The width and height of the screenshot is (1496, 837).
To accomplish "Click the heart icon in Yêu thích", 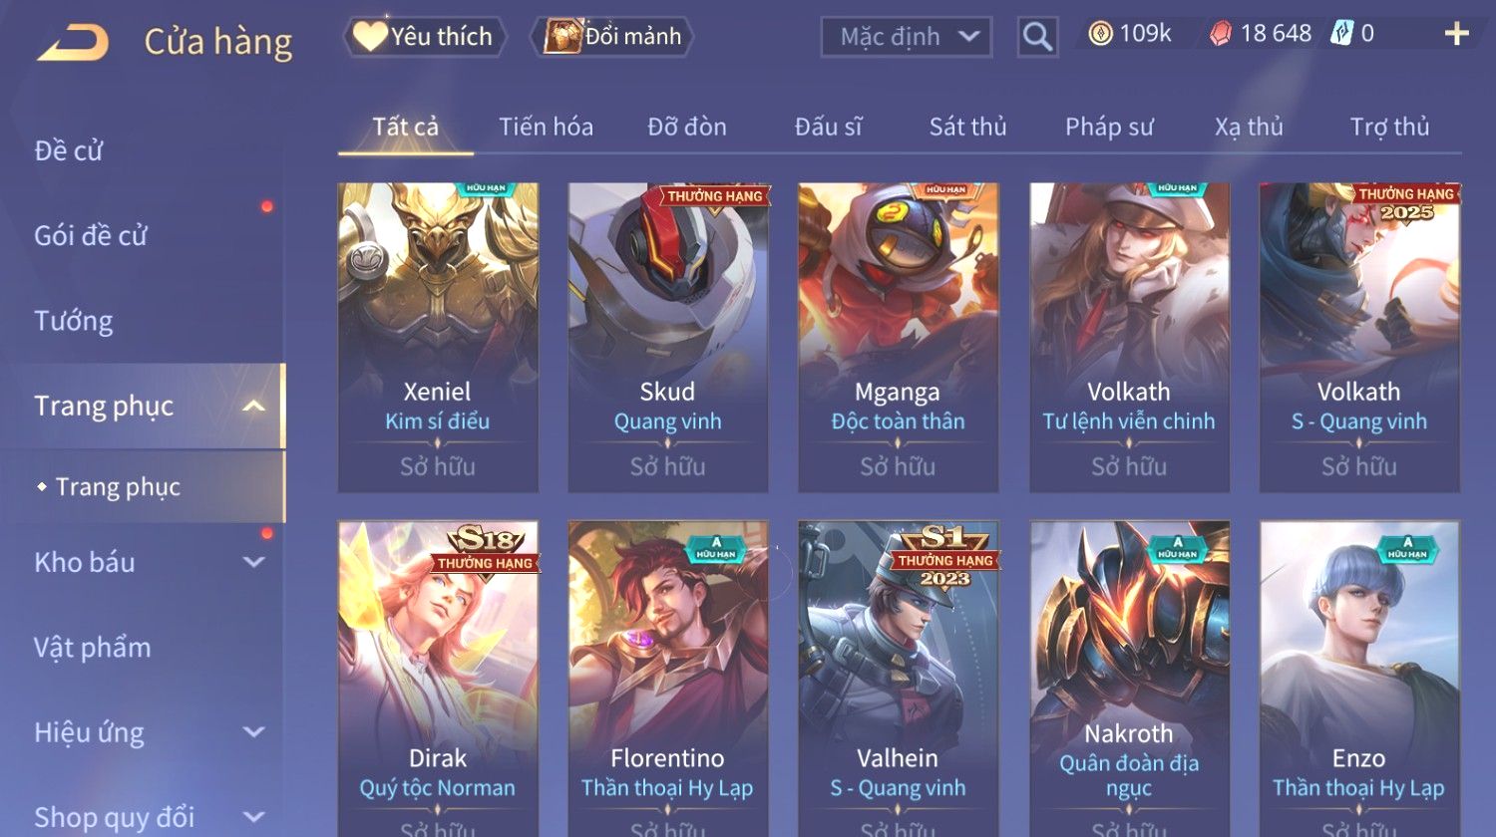I will click(x=370, y=37).
